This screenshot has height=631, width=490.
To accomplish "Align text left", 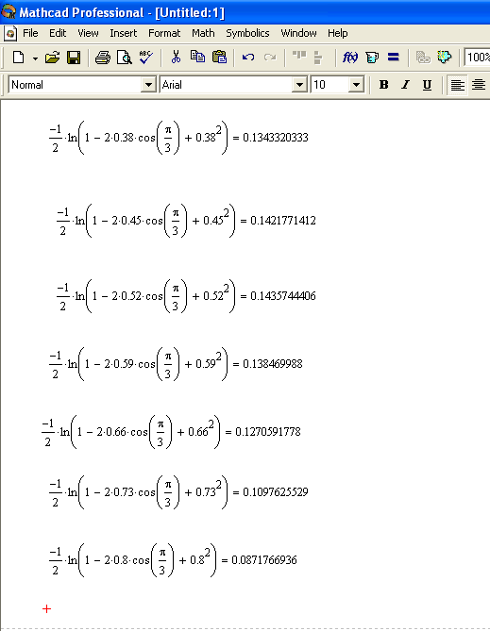I will click(457, 85).
